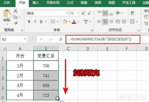Select cell containing 723
This screenshot has width=149, height=102.
pos(46,95)
